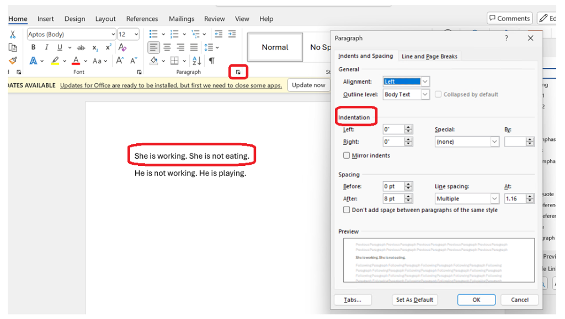Click the sort icon in Paragraph group
This screenshot has height=319, width=565.
(x=197, y=60)
